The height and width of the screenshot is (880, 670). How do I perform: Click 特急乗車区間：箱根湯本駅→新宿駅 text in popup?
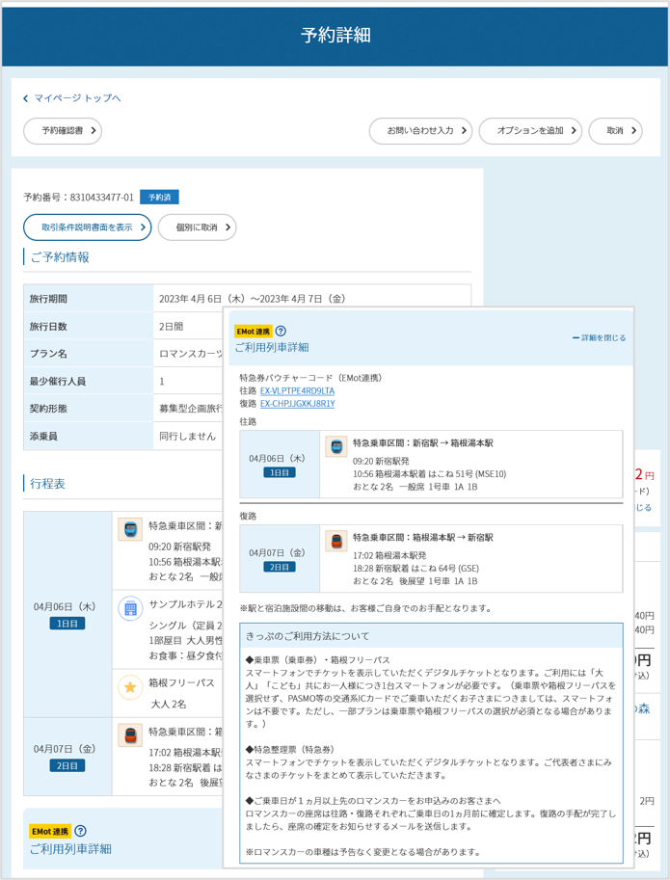pyautogui.click(x=423, y=537)
